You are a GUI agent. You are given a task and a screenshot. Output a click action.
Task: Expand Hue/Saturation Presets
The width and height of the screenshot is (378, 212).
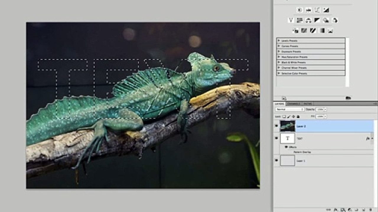coord(279,57)
